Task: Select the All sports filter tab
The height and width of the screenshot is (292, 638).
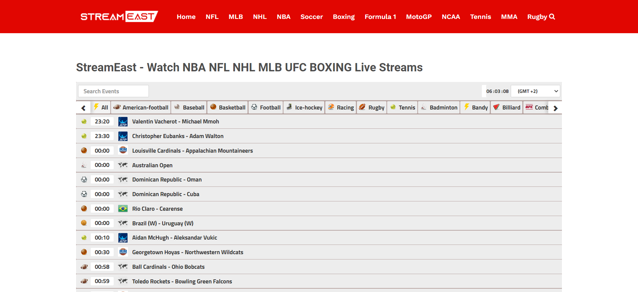Action: [101, 108]
